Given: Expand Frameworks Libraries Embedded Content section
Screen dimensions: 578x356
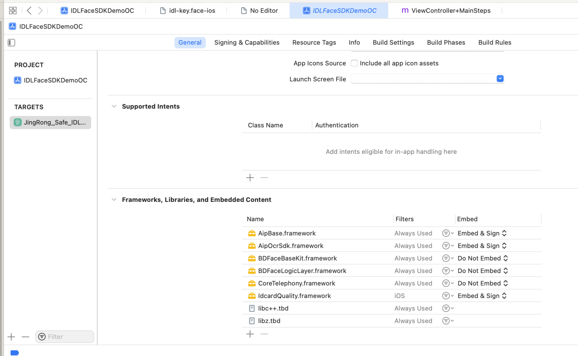Looking at the screenshot, I should (x=114, y=199).
